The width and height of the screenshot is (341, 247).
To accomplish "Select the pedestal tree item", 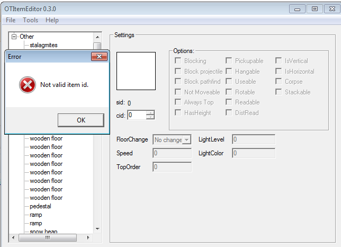I will [40, 206].
